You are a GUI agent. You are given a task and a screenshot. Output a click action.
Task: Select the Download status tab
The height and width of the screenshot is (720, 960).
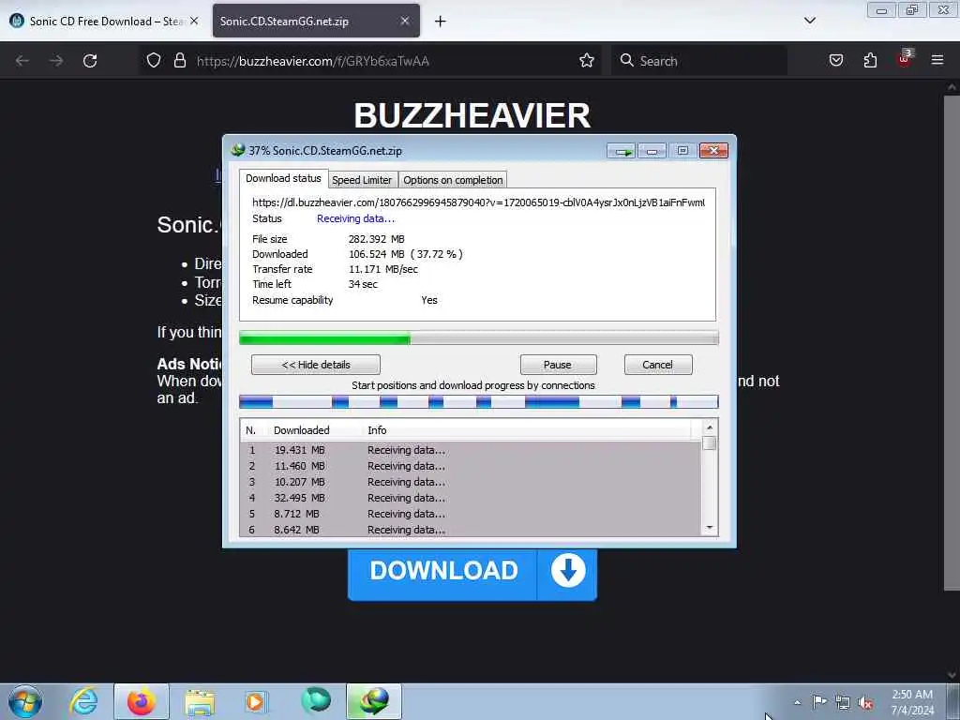(283, 178)
